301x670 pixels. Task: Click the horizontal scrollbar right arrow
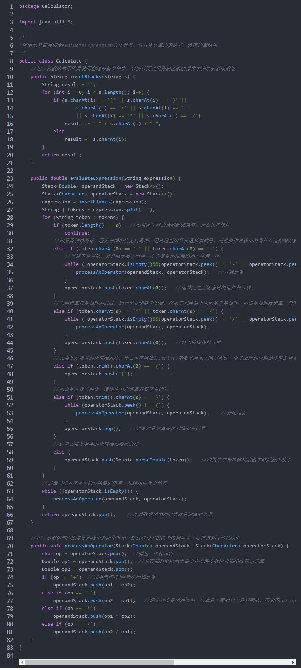(x=293, y=662)
